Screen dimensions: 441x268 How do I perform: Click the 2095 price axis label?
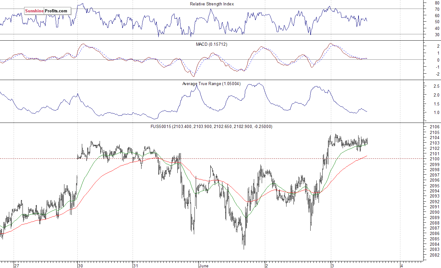click(435, 185)
